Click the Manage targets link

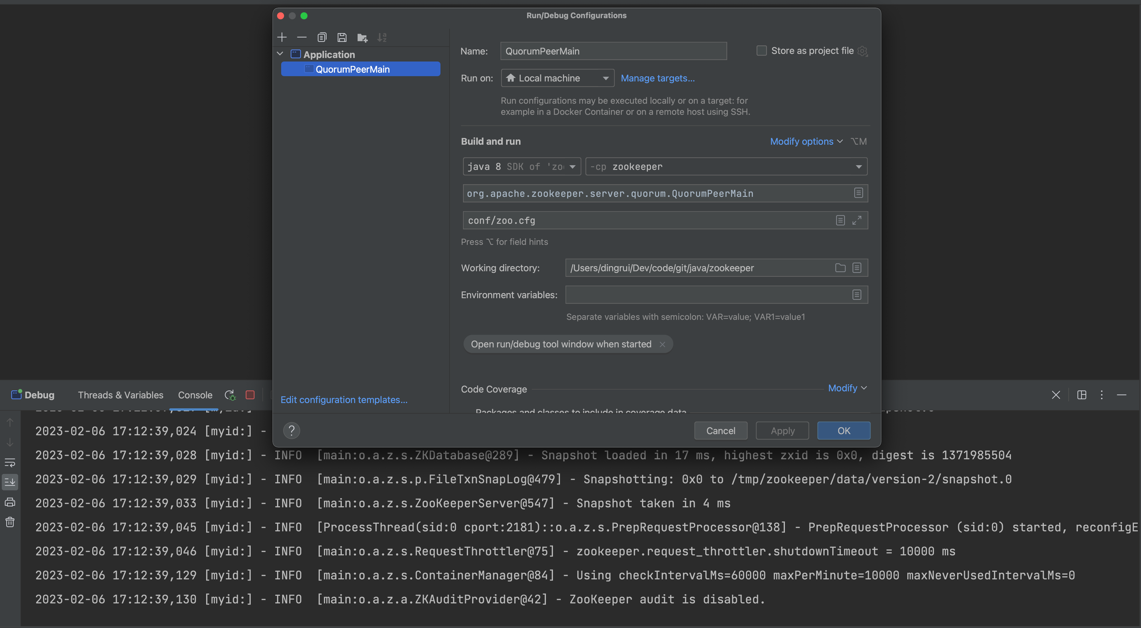pyautogui.click(x=657, y=78)
